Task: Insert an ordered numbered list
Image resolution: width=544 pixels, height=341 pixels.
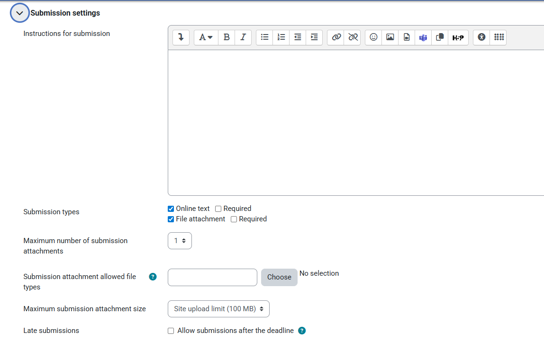Action: [281, 37]
